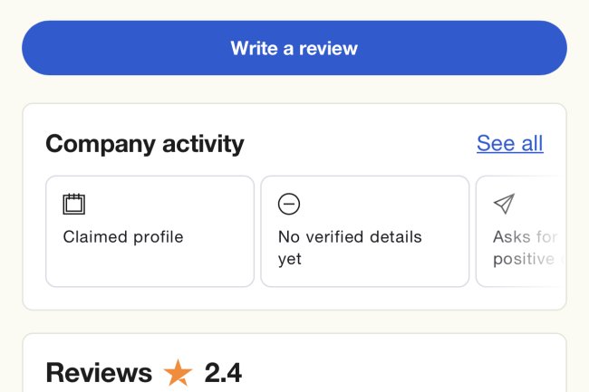Click the 2.4 rating score

click(223, 372)
